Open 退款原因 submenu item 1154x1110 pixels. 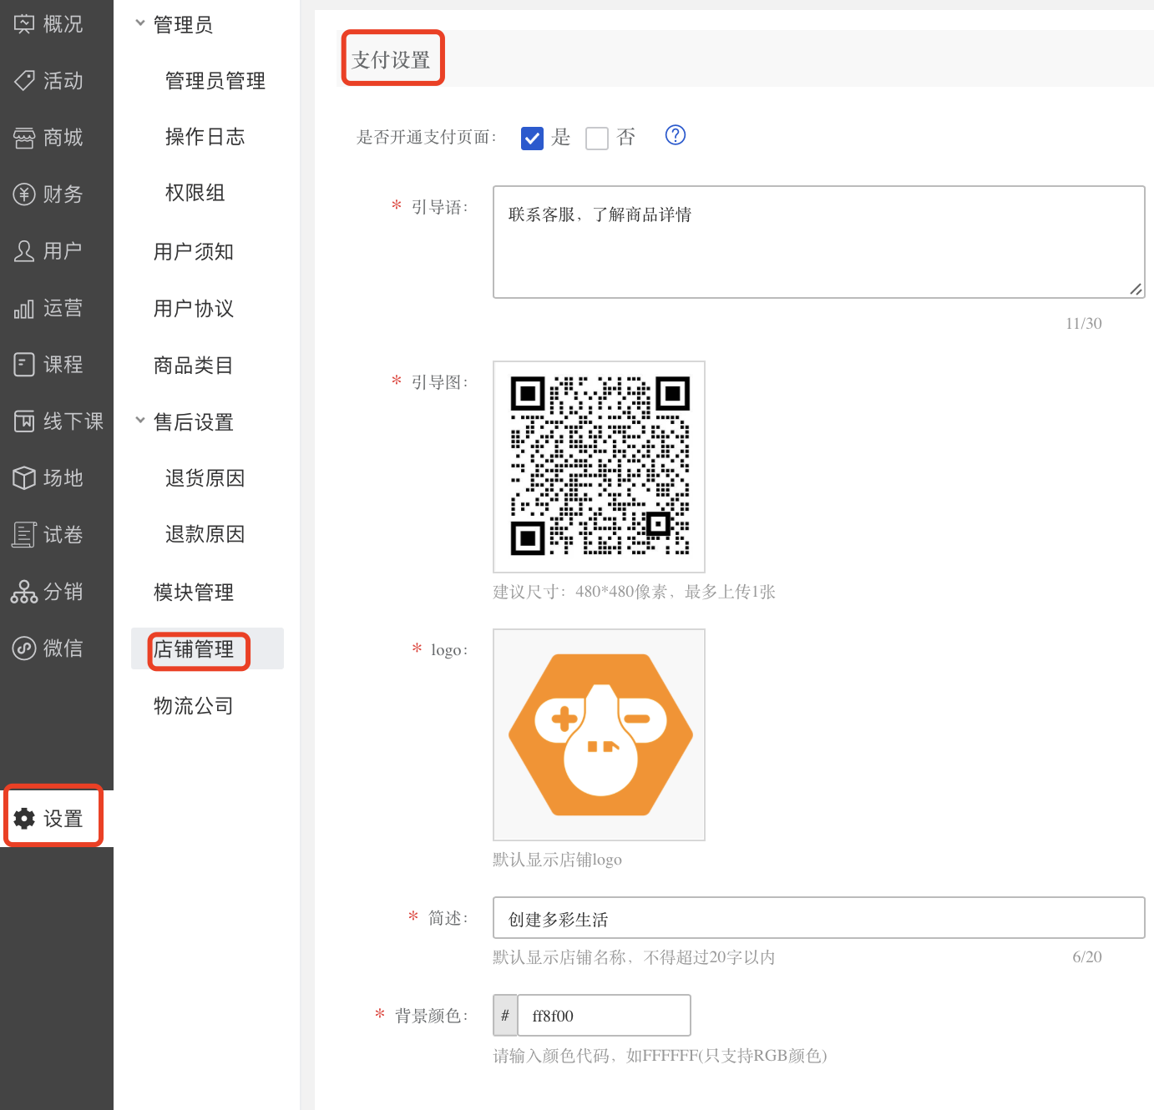pyautogui.click(x=205, y=534)
